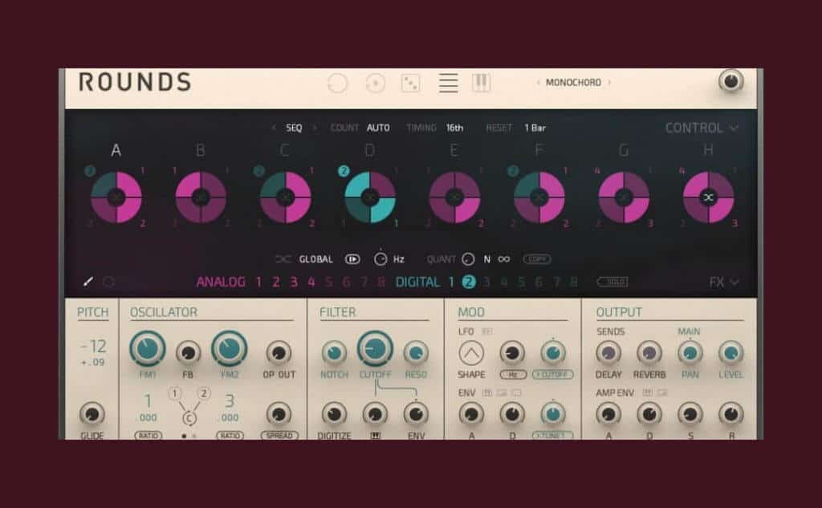Viewport: 822px width, 508px height.
Task: Click carrier circle C in the FM algorithm
Action: pyautogui.click(x=189, y=418)
